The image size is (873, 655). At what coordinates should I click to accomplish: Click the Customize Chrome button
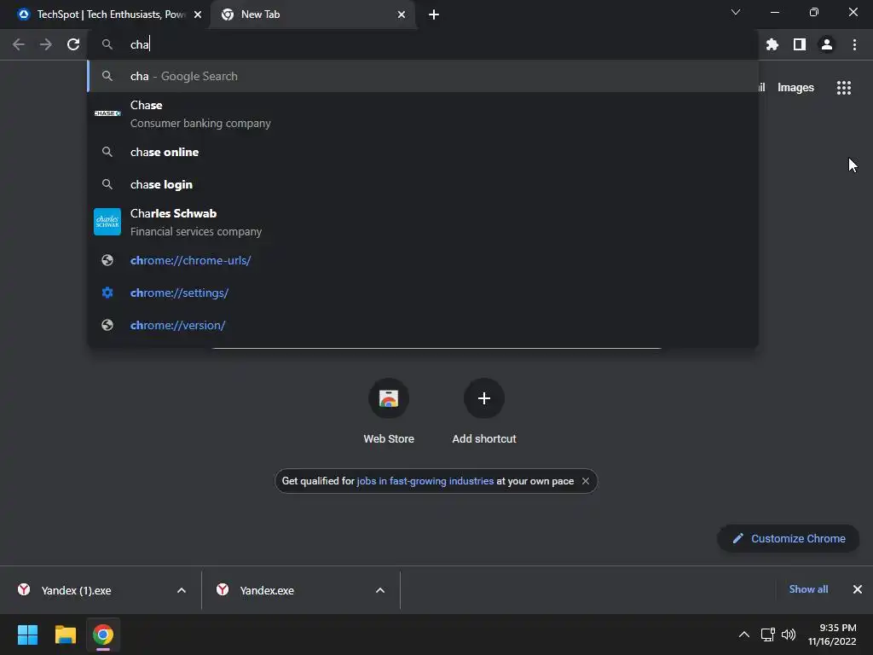click(789, 539)
